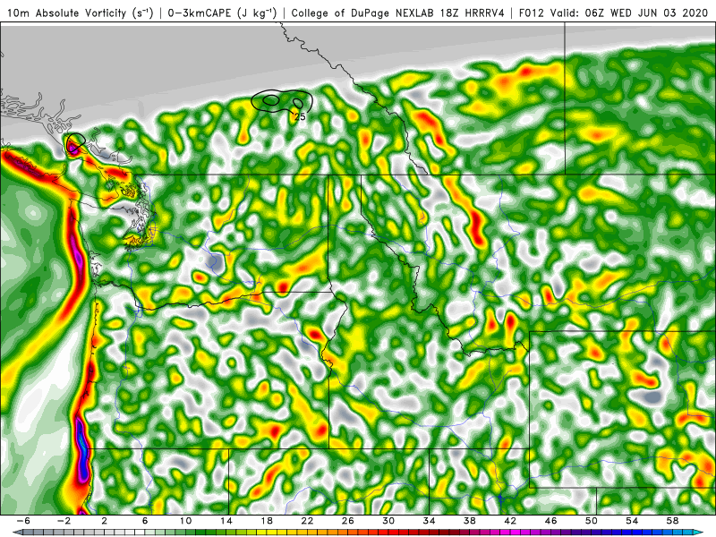Image resolution: width=716 pixels, height=537 pixels.
Task: Click the '-6' color scale label
Action: pyautogui.click(x=23, y=521)
